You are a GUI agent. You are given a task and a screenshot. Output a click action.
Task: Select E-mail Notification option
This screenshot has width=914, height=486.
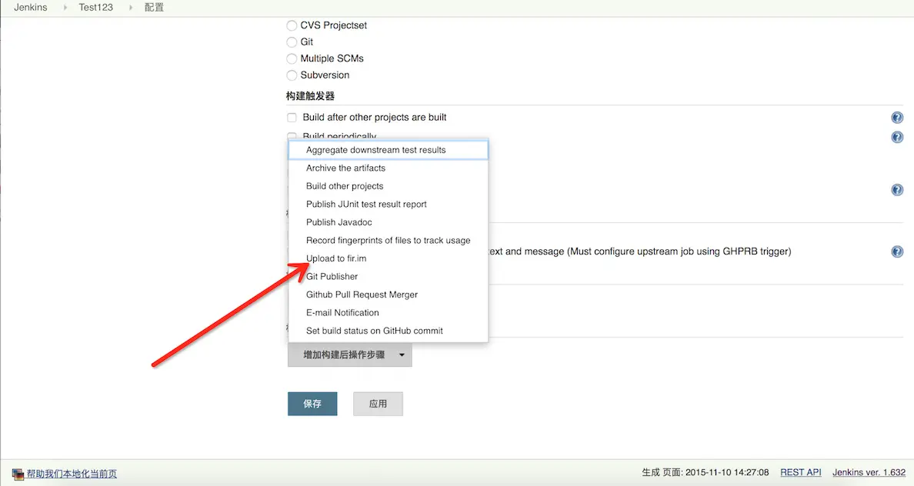(389, 312)
